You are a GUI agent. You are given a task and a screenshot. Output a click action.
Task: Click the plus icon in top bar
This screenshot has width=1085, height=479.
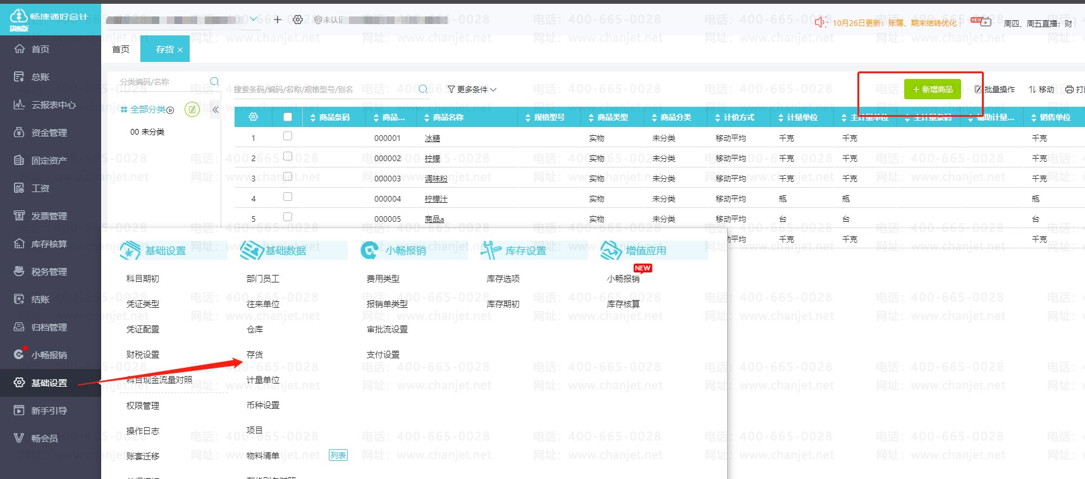pyautogui.click(x=278, y=20)
